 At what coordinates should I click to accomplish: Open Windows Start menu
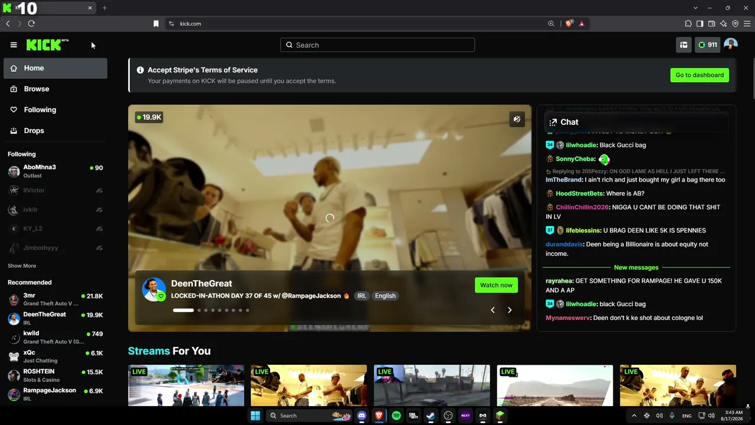tap(255, 416)
